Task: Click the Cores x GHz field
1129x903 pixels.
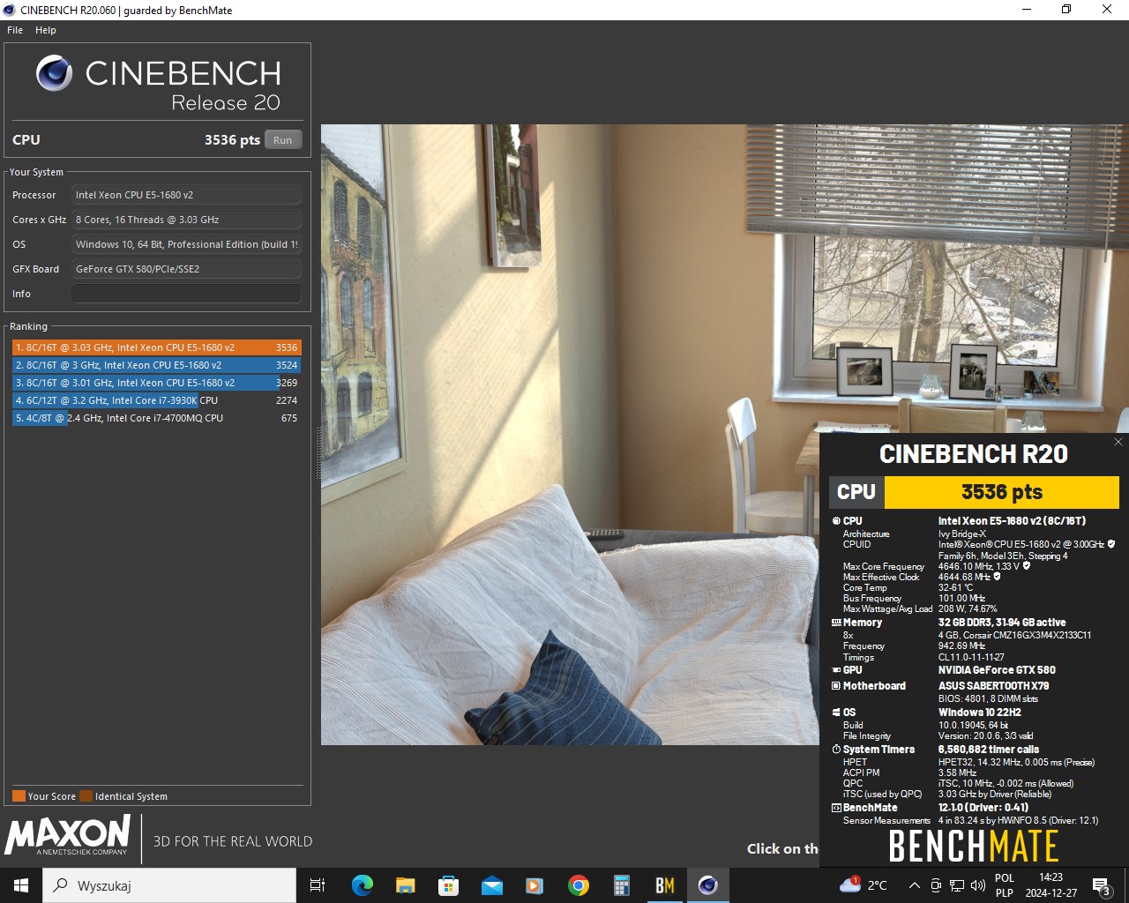Action: click(x=186, y=220)
